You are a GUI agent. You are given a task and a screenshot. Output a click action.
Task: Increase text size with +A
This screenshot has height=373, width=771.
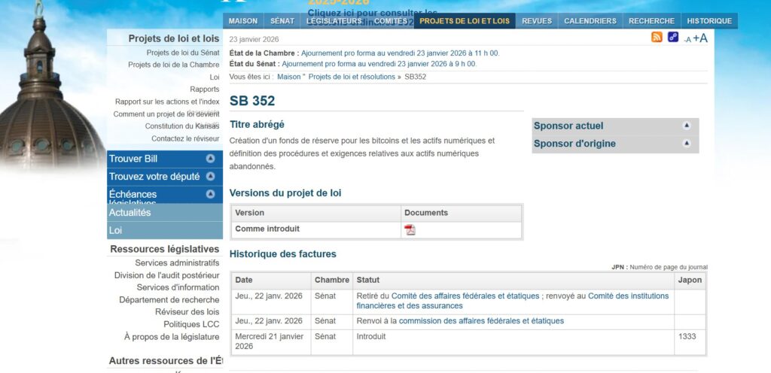[700, 38]
